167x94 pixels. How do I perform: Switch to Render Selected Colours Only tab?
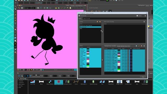[123, 46]
